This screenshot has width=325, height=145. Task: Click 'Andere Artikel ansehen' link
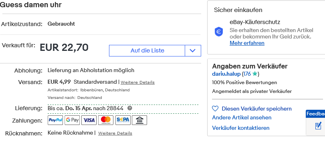coord(242,118)
